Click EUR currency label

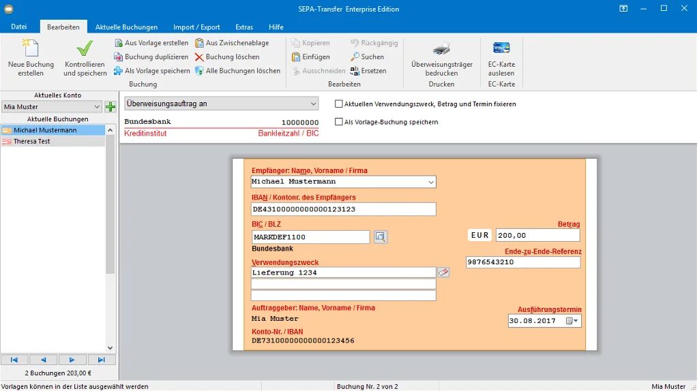tap(479, 235)
